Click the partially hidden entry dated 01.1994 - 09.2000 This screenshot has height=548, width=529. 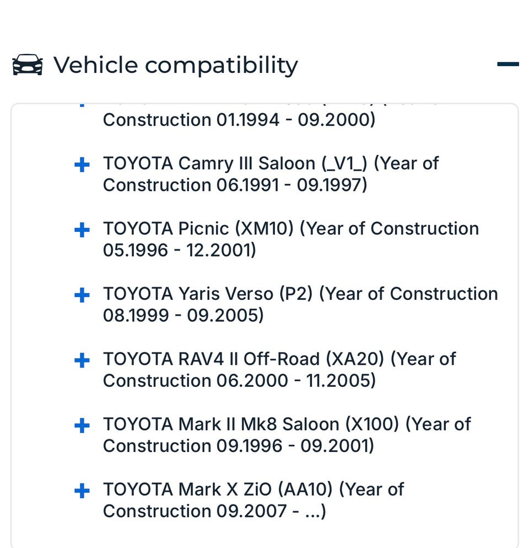239,120
